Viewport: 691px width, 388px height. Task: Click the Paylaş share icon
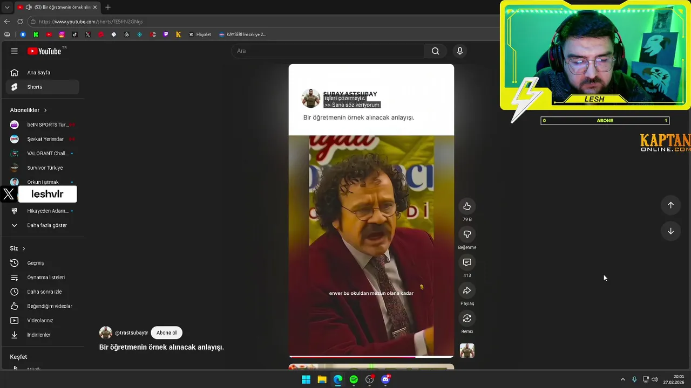[x=467, y=290]
